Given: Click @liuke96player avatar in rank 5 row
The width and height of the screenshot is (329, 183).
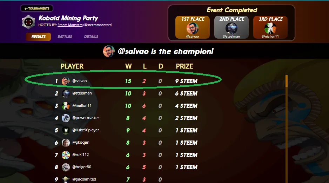Looking at the screenshot, I should tap(66, 130).
